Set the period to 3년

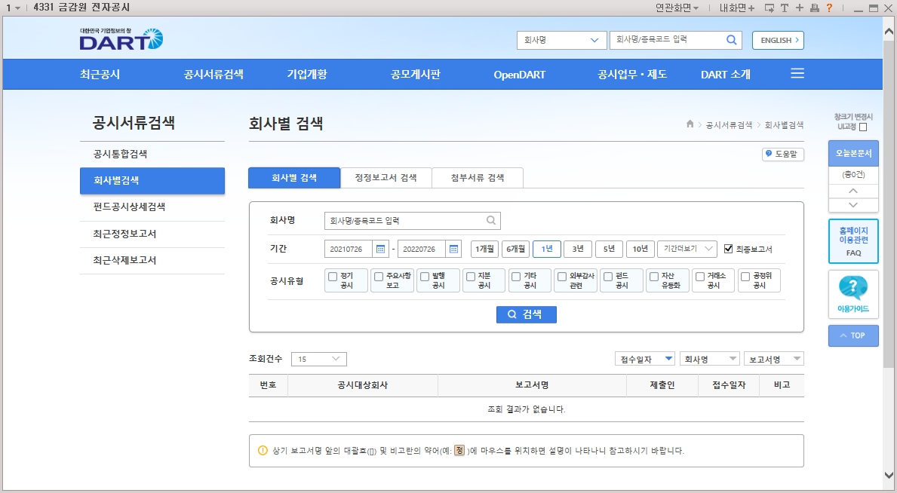(x=578, y=249)
